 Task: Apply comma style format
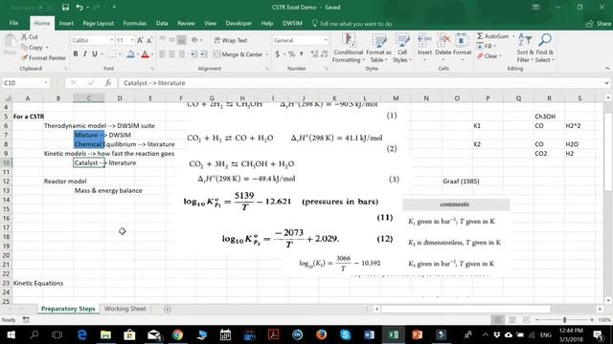tap(302, 54)
